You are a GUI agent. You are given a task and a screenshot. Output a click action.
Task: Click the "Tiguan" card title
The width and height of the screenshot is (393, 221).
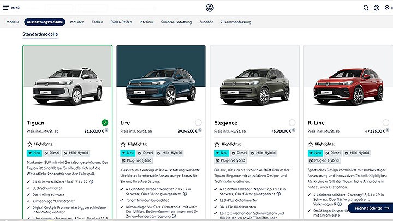pos(35,123)
